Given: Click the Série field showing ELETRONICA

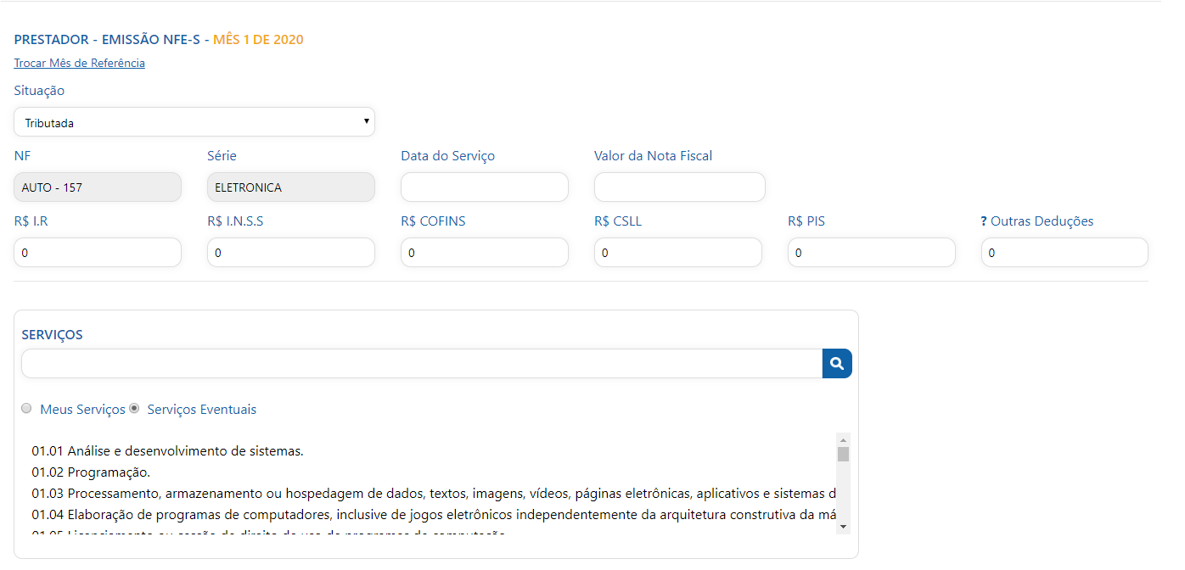Looking at the screenshot, I should tap(291, 187).
